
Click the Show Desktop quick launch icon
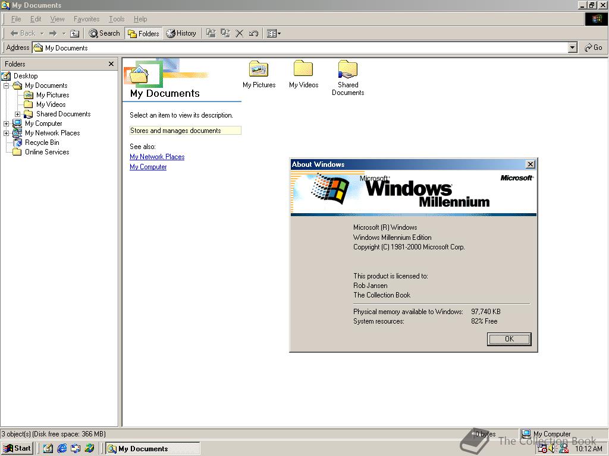(48, 449)
